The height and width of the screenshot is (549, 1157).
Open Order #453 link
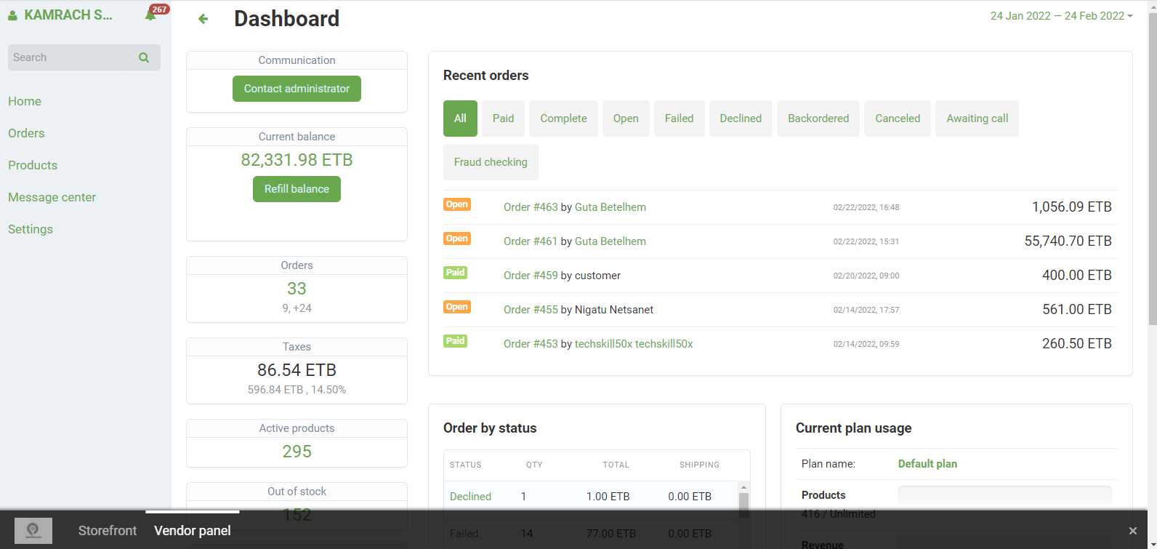tap(531, 344)
